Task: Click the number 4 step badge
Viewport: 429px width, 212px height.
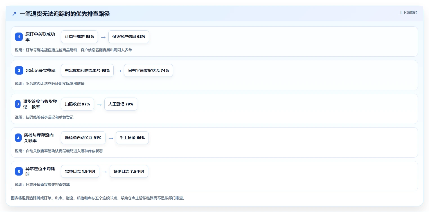Action: coord(18,138)
